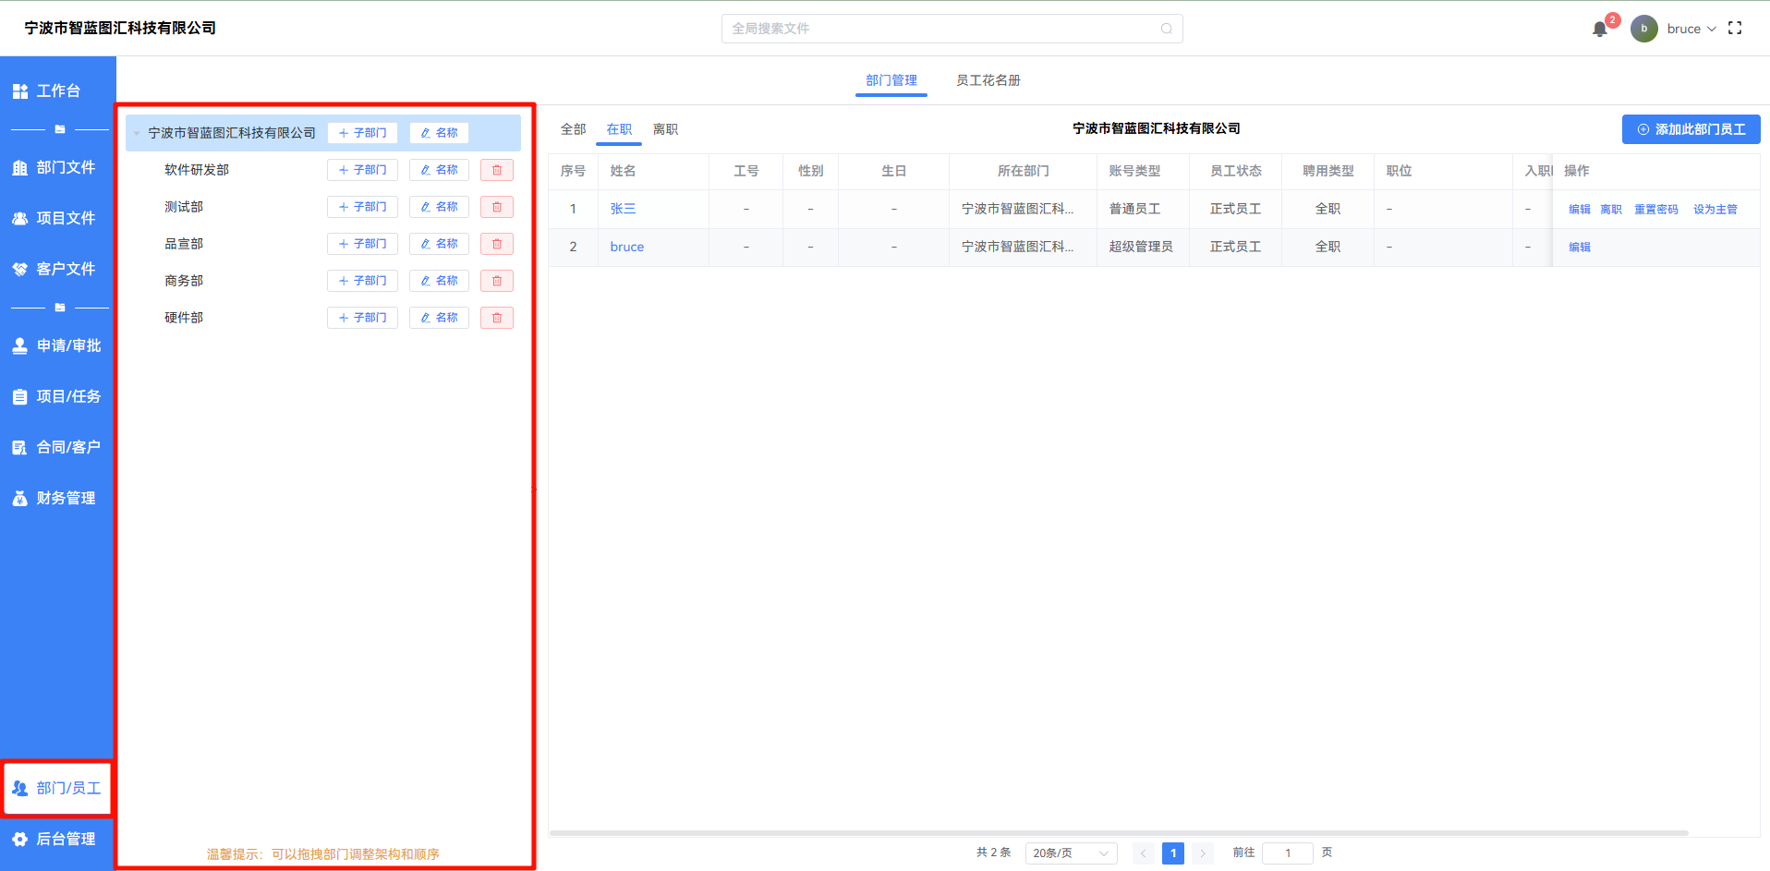Screen dimensions: 1770x871
Task: Select the 离职 filter tab
Action: coord(665,129)
